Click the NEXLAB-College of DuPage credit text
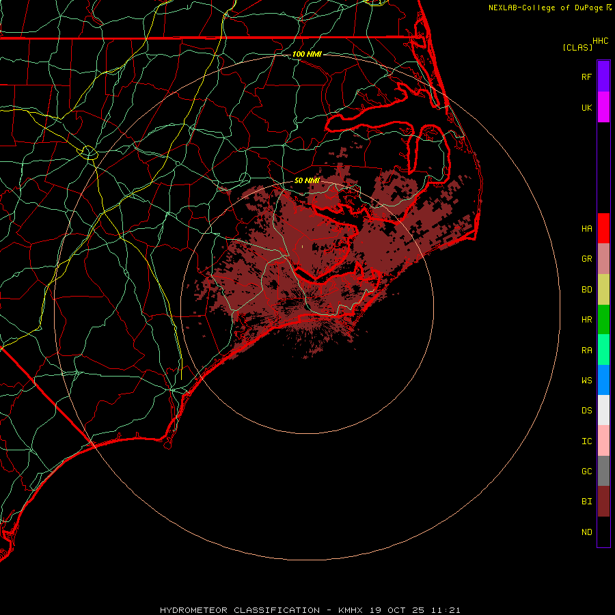This screenshot has width=615, height=615. point(545,8)
